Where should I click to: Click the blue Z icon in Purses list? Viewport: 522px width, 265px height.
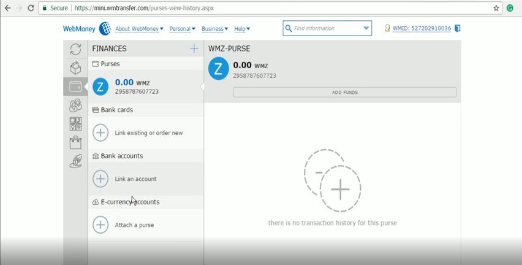[x=100, y=86]
